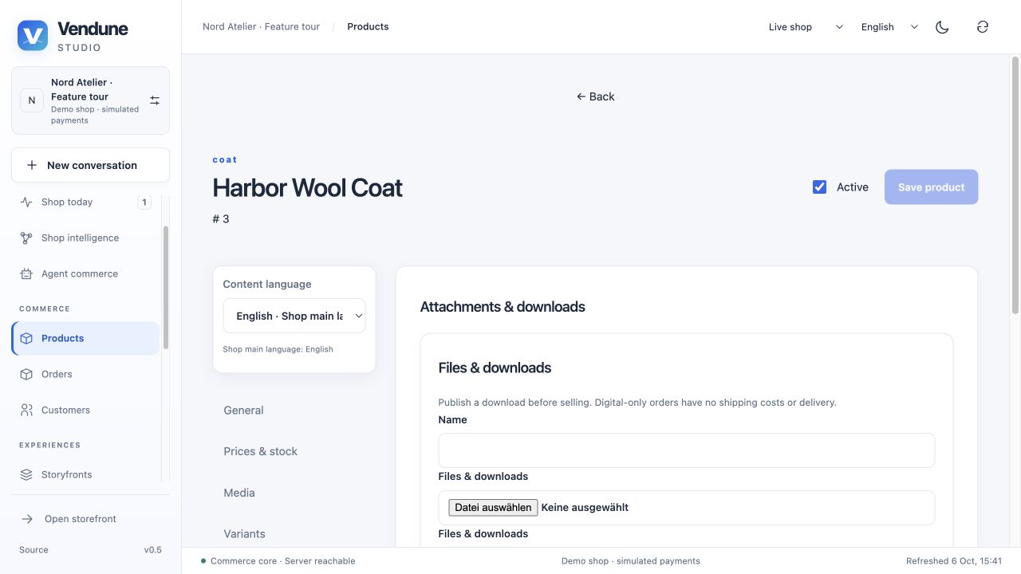Open Storyfronts in sidebar

click(x=85, y=474)
